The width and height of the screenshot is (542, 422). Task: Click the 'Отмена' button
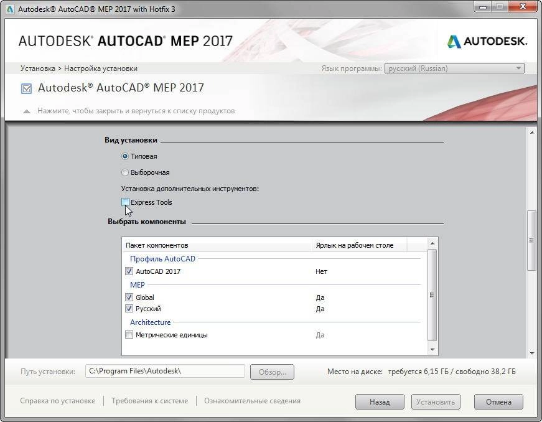coord(498,402)
